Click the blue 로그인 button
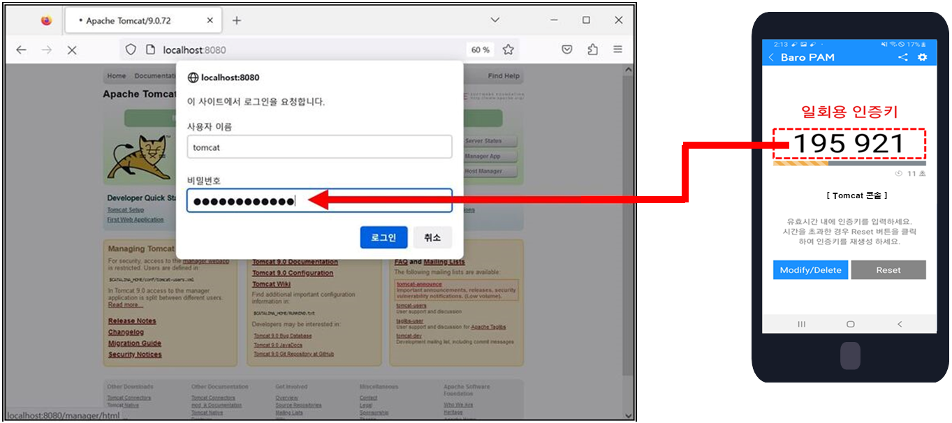The image size is (952, 423). pos(383,237)
